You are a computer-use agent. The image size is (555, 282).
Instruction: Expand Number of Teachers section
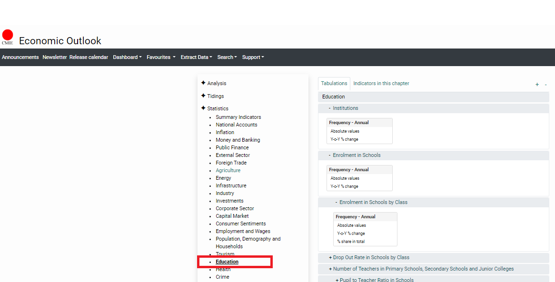421,269
